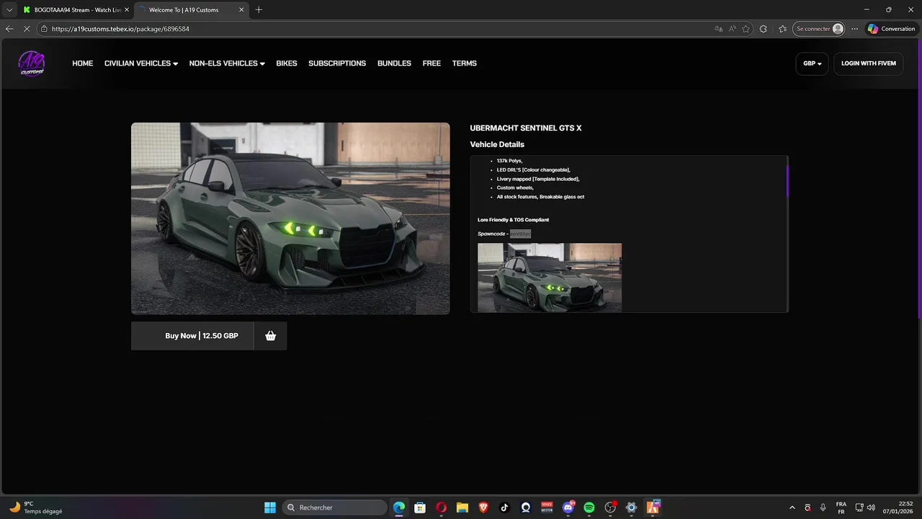Open Edge settings and more menu
Image resolution: width=922 pixels, height=519 pixels.
(x=854, y=29)
